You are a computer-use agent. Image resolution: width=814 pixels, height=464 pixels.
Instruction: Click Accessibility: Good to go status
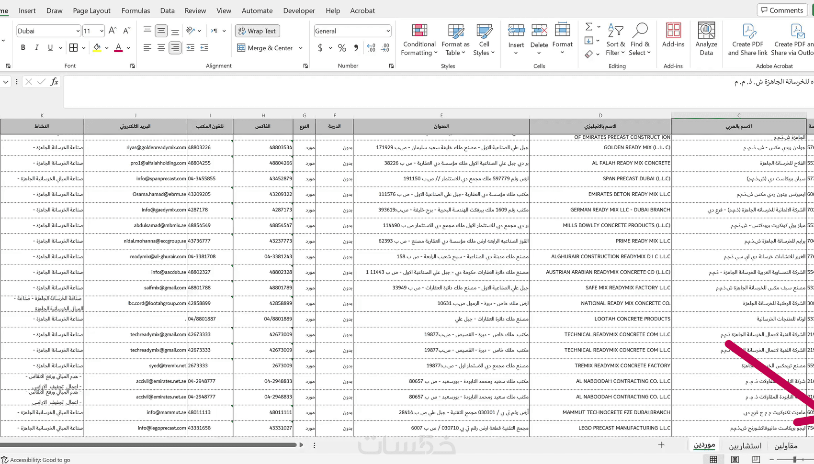(x=36, y=460)
